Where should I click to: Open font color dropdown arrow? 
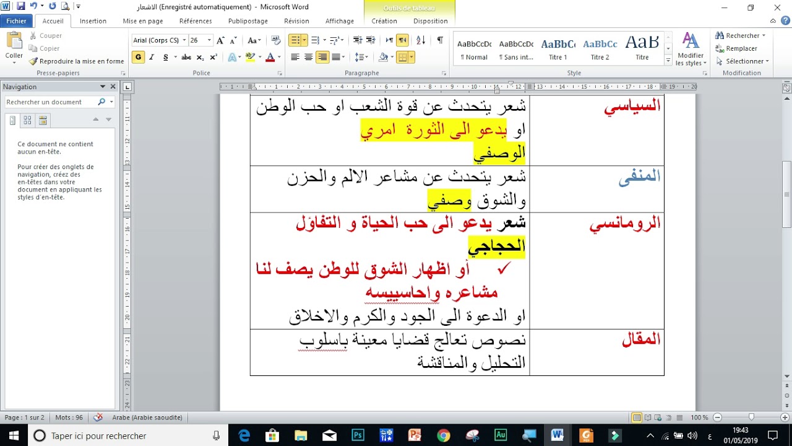279,57
